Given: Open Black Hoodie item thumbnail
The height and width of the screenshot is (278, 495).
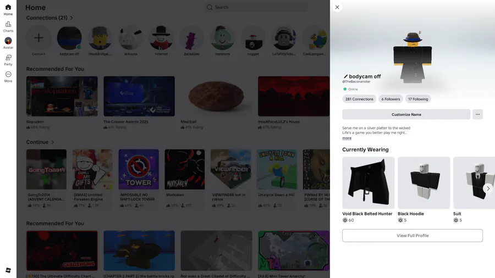Looking at the screenshot, I should pos(424,183).
